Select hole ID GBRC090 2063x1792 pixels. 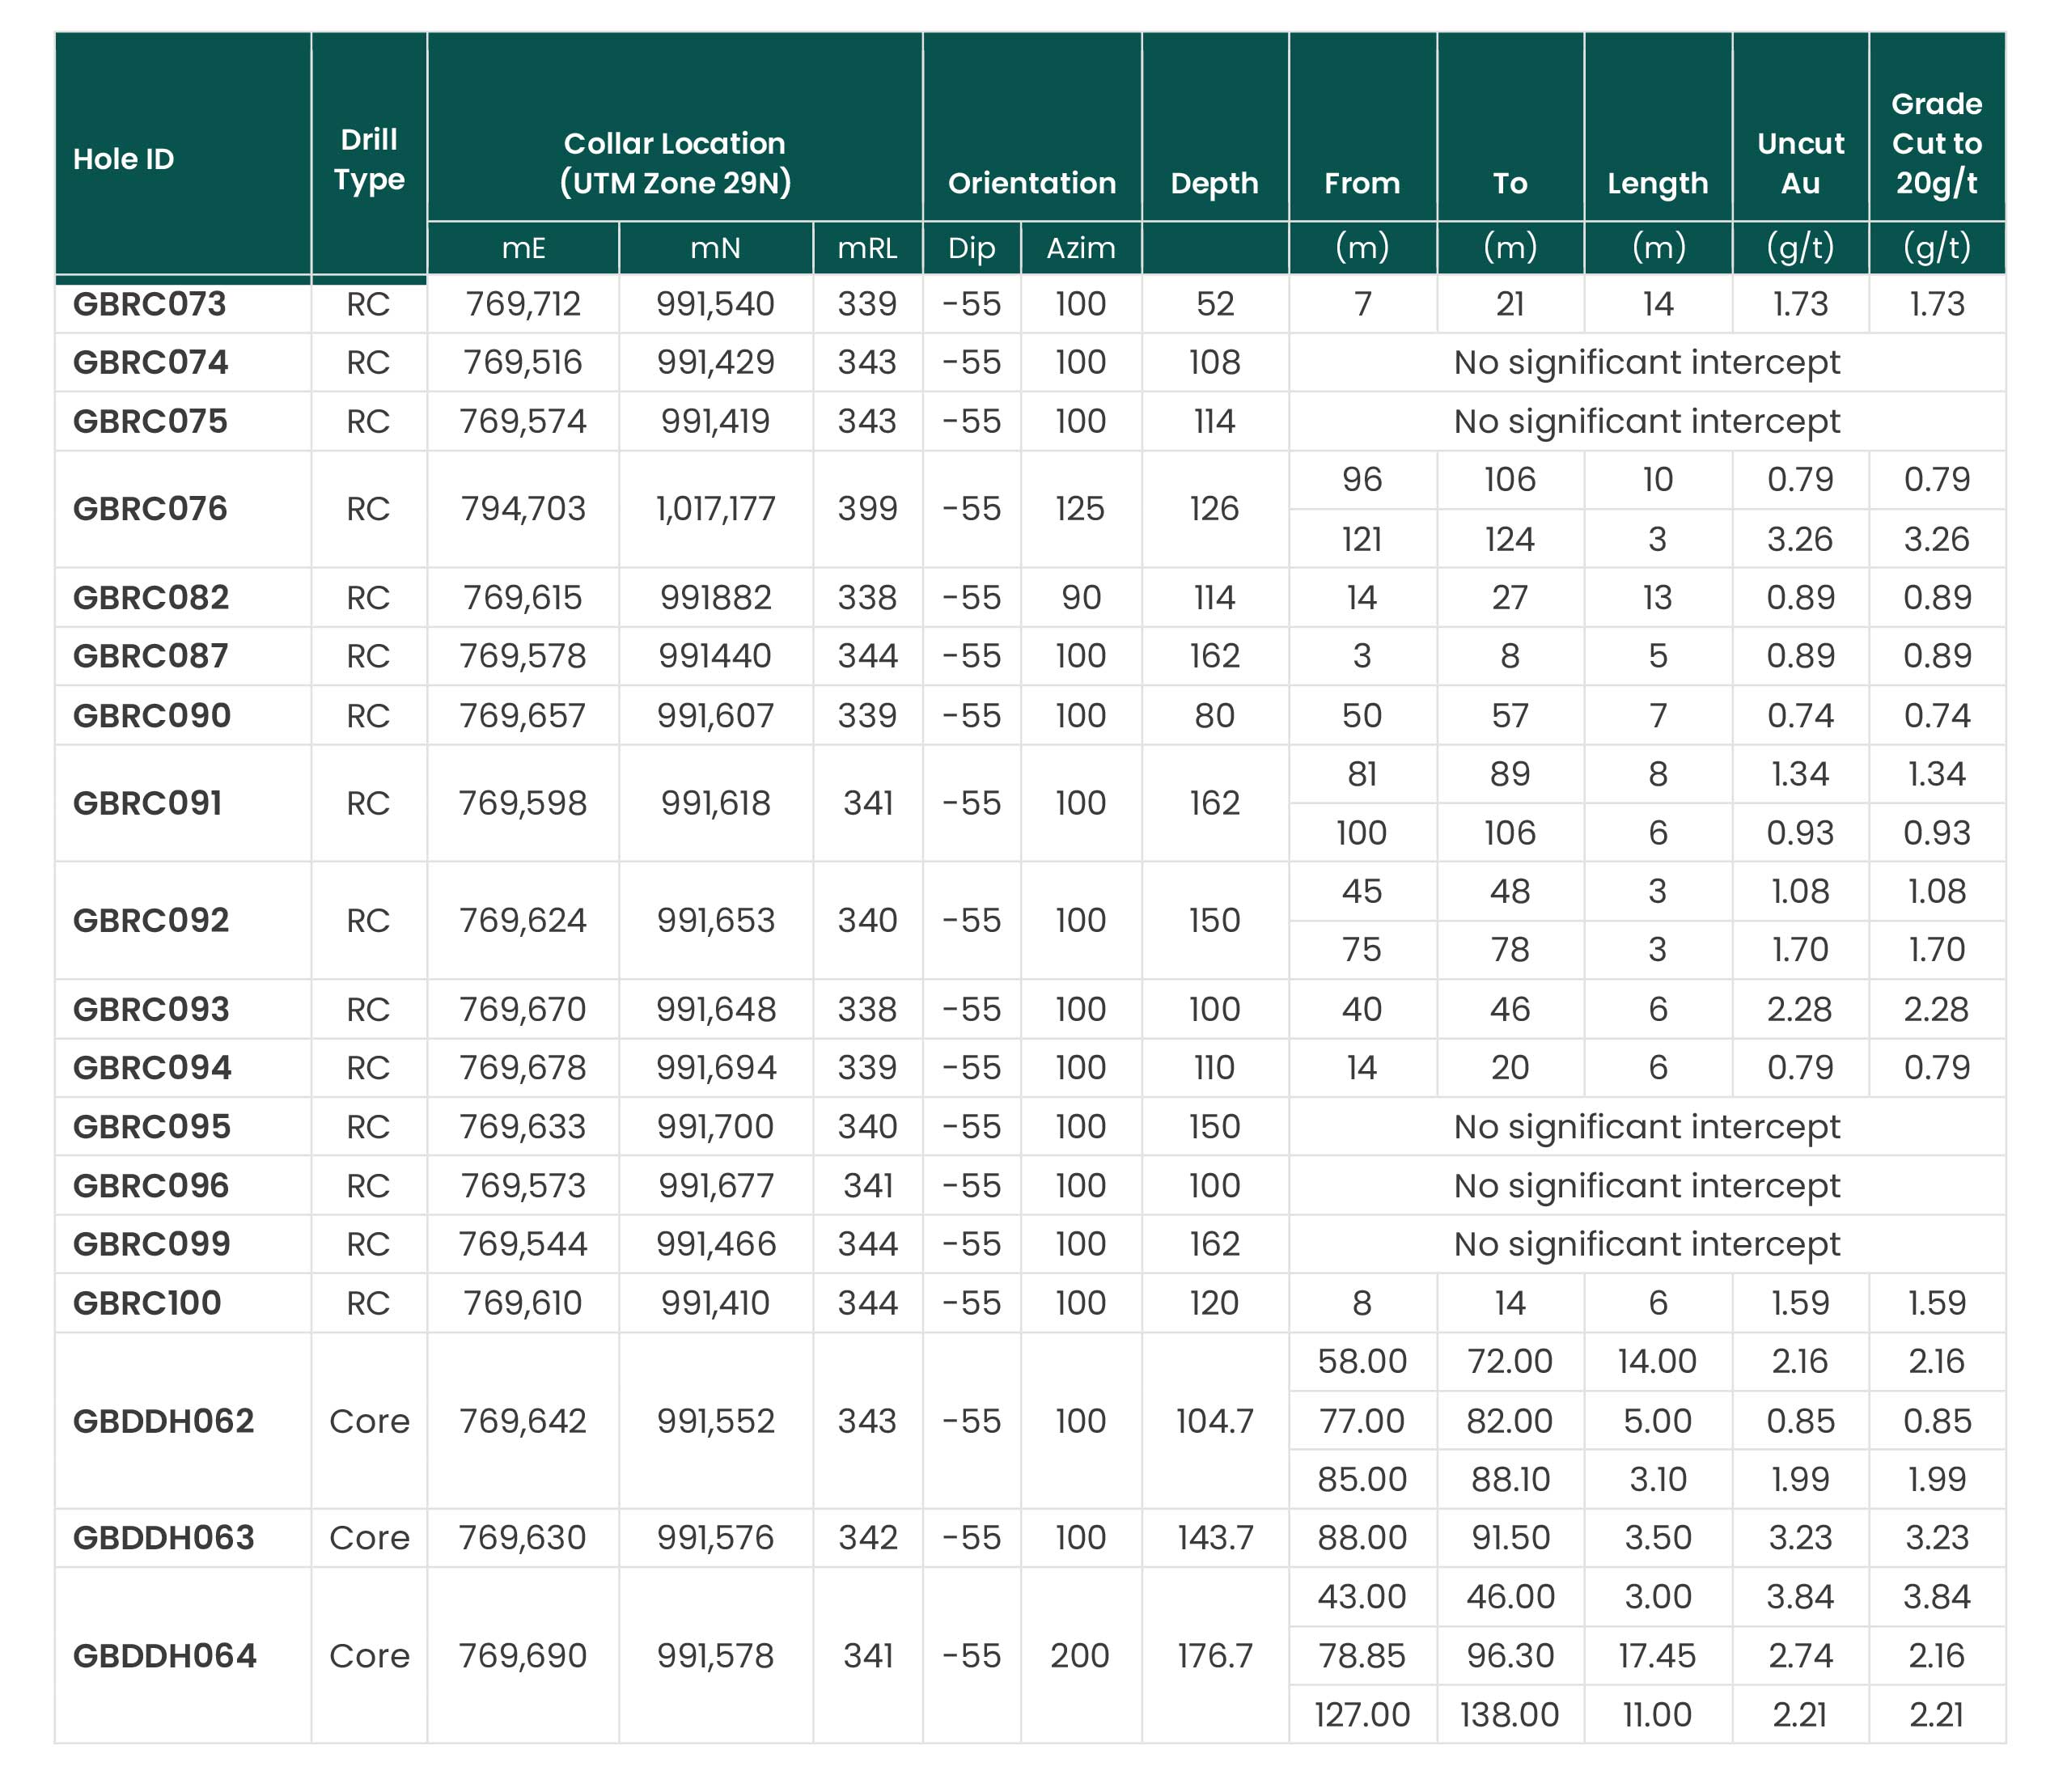tap(152, 716)
